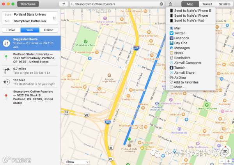Click the arrive-at-destination icon
This screenshot has height=165, width=234.
point(6,82)
